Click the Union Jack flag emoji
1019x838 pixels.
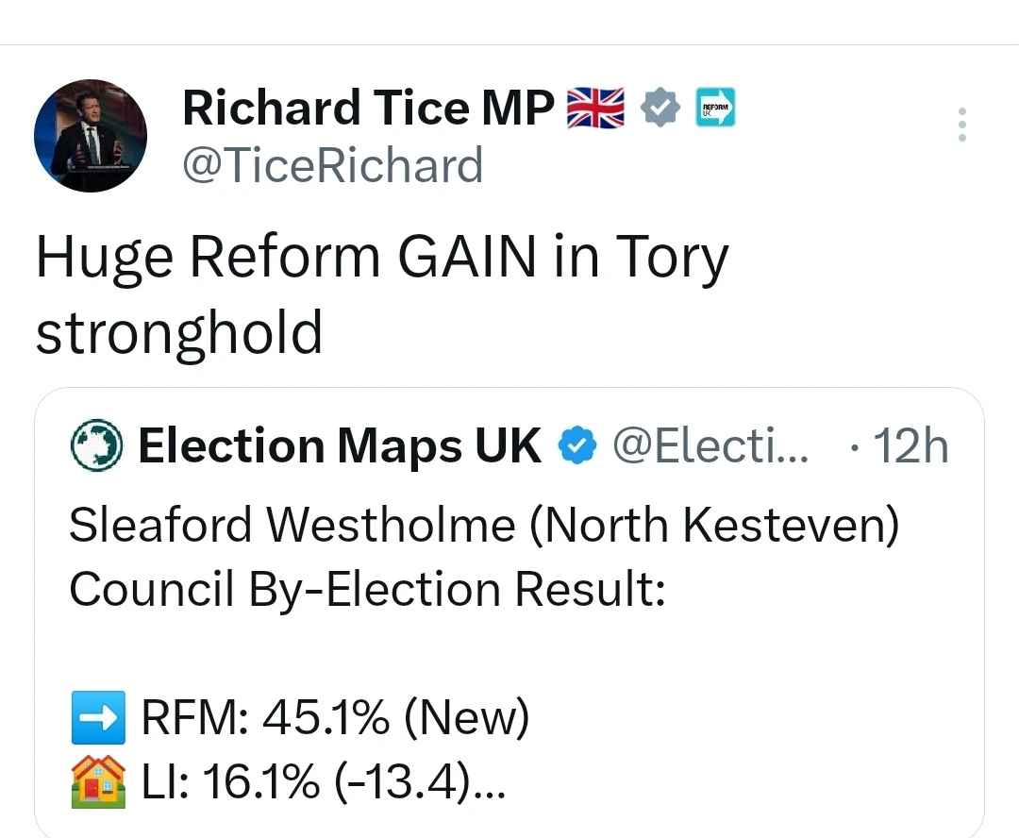(595, 108)
